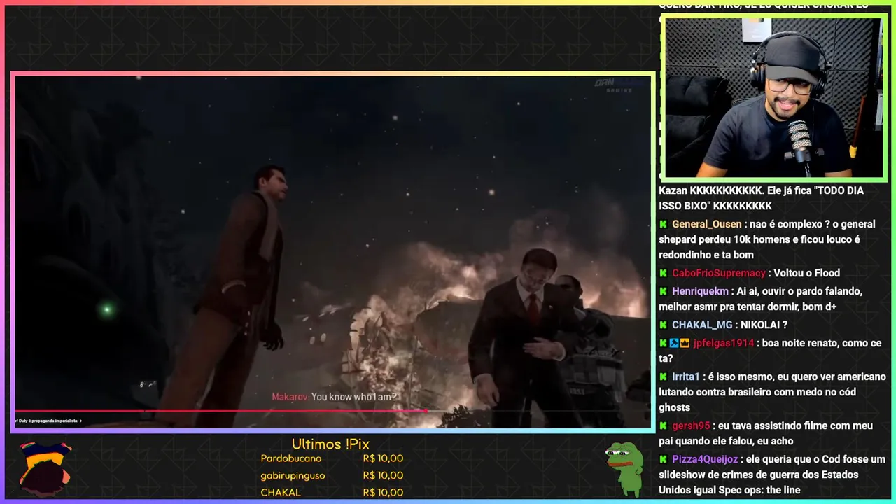Click the embedded game video frame
This screenshot has width=896, height=504.
click(333, 252)
